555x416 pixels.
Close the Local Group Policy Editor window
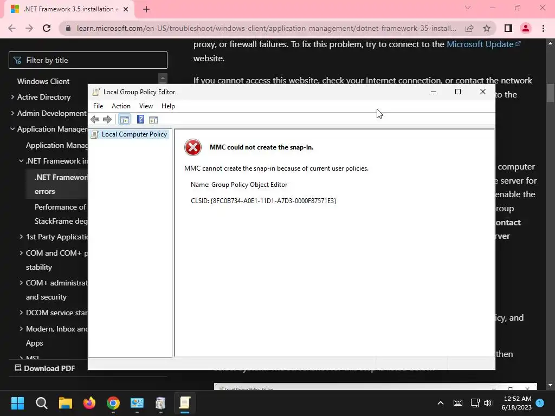pyautogui.click(x=482, y=92)
